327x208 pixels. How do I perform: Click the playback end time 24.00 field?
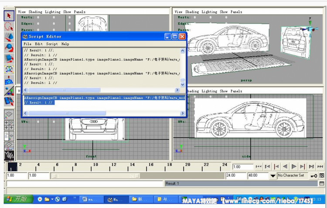tap(236, 176)
